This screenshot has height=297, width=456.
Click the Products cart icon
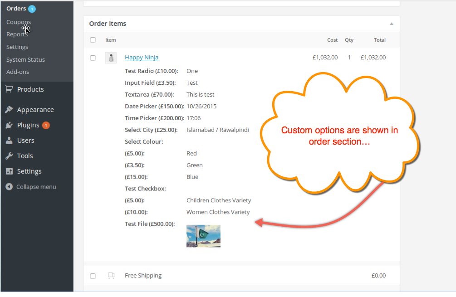[9, 89]
